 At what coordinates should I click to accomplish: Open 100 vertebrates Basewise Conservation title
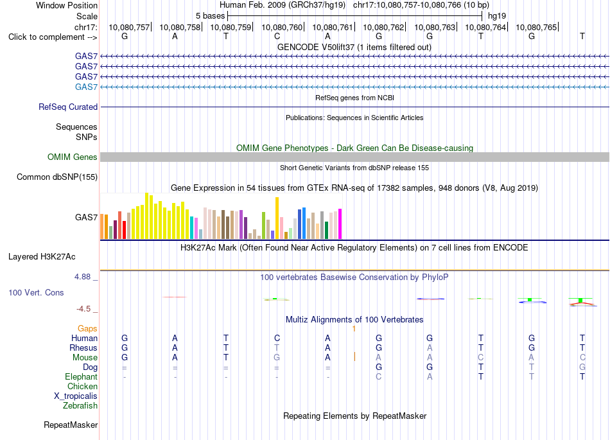354,277
